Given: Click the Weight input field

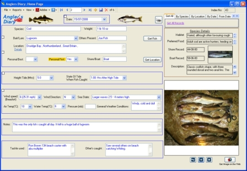Looking at the screenshot, I should pos(111,29).
